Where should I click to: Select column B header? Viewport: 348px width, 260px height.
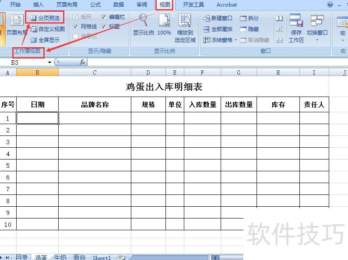coord(37,73)
